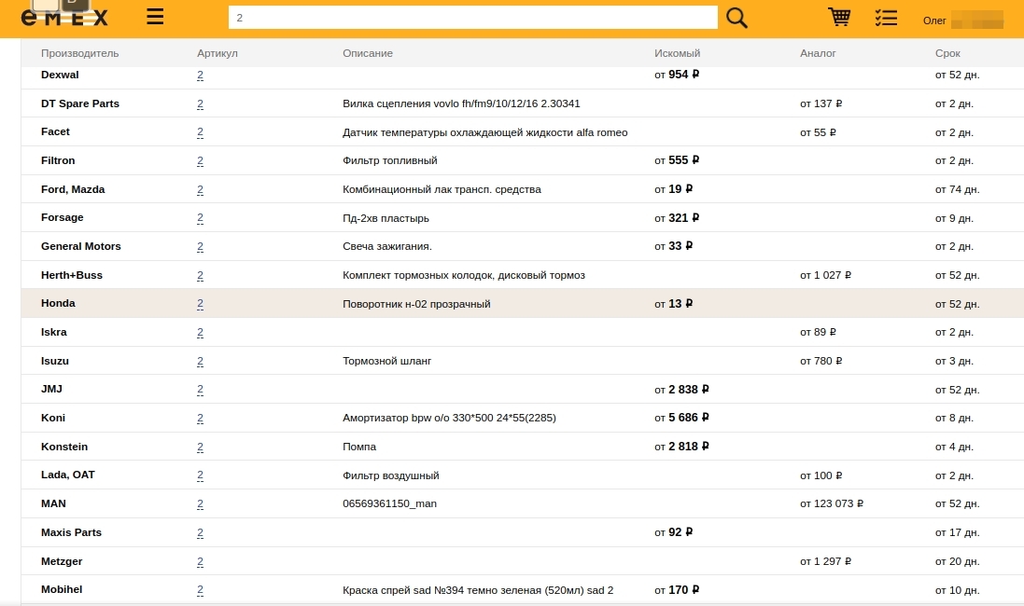This screenshot has width=1024, height=606.
Task: Open article 2 link for Forsage
Action: [x=200, y=218]
